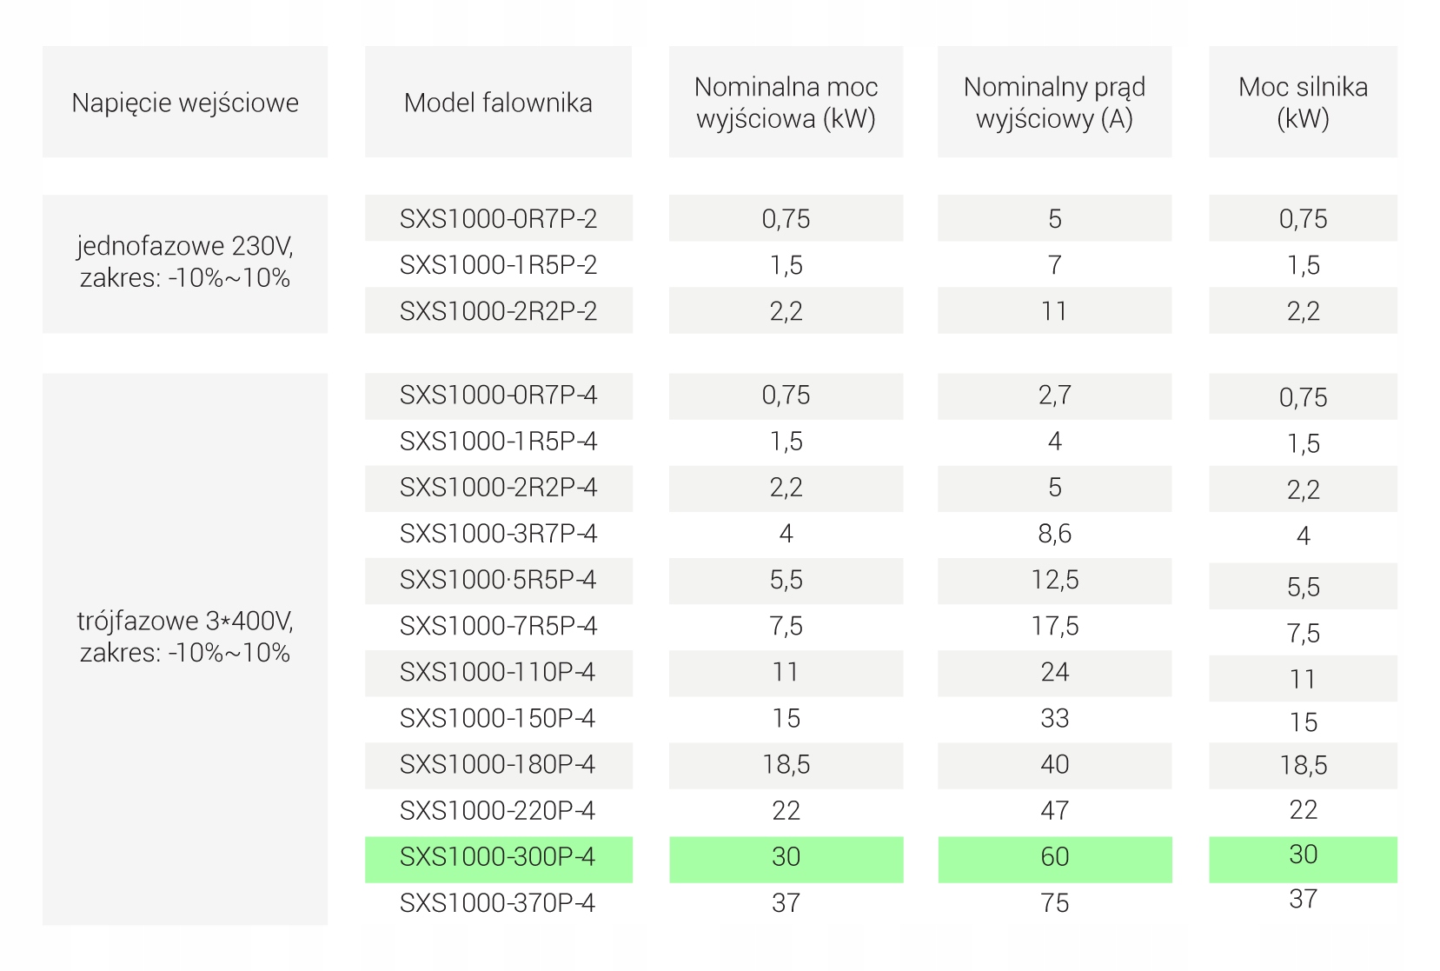Click model SXS1000-7R5P-4 cell

click(x=498, y=626)
